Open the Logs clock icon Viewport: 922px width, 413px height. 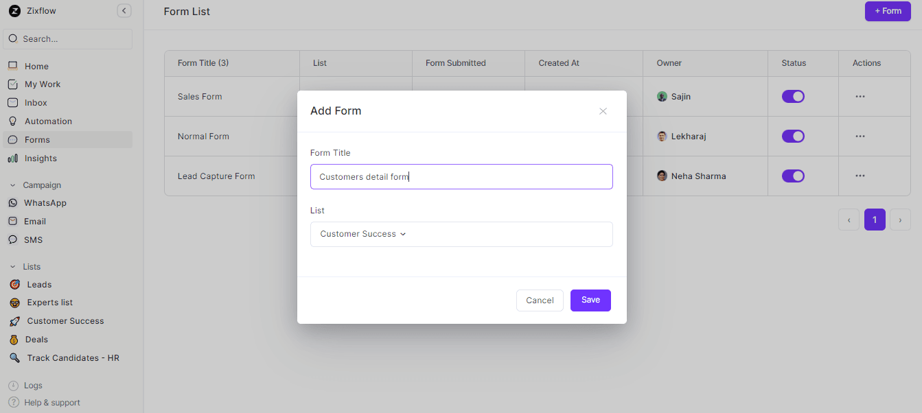point(13,386)
